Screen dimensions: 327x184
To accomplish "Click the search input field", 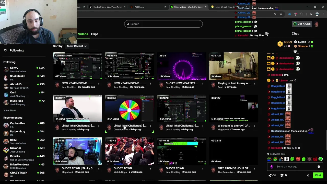I will (163, 24).
